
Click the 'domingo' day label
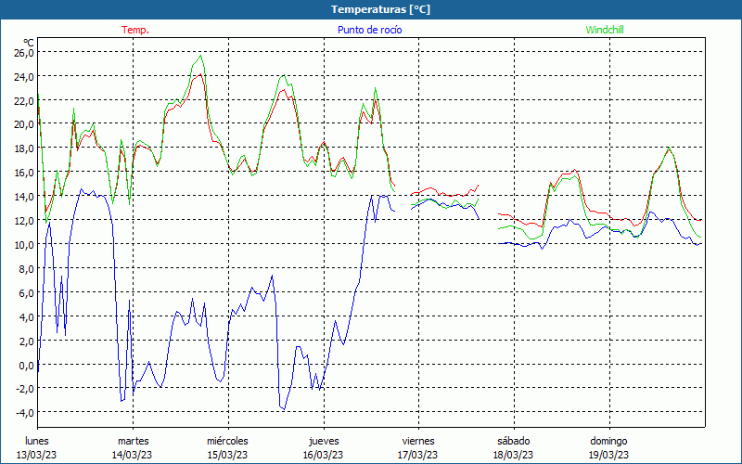[x=608, y=441]
